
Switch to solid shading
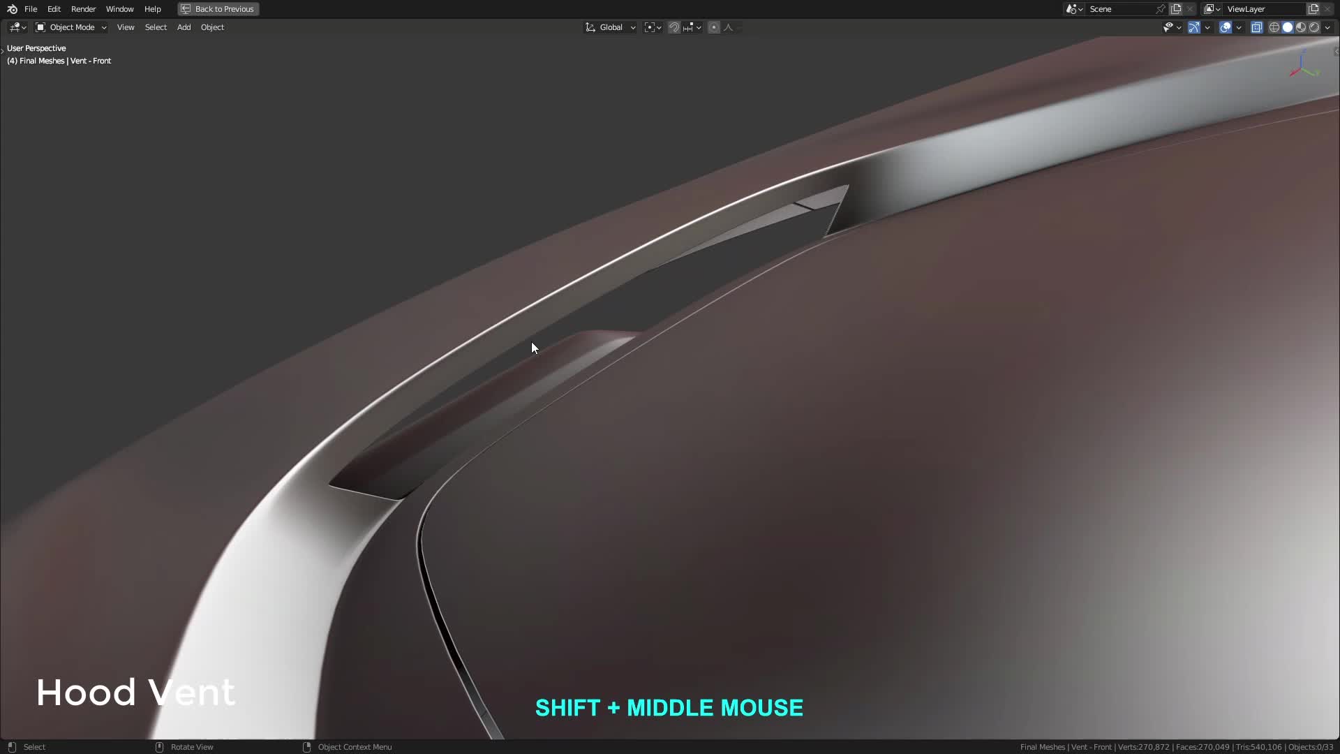pyautogui.click(x=1288, y=27)
